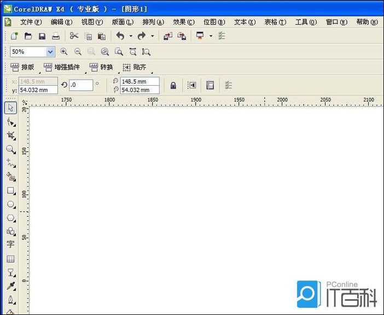Screen dimensions: 384x315
Task: Select the Rectangle tool
Action: click(10, 191)
